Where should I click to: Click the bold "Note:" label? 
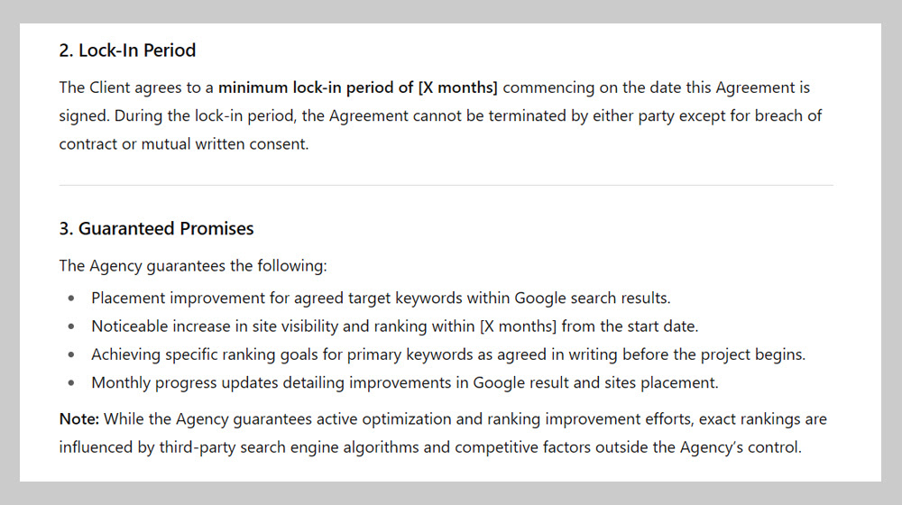click(79, 419)
